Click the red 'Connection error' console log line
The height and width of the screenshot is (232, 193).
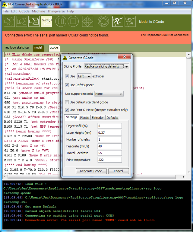click(x=79, y=220)
